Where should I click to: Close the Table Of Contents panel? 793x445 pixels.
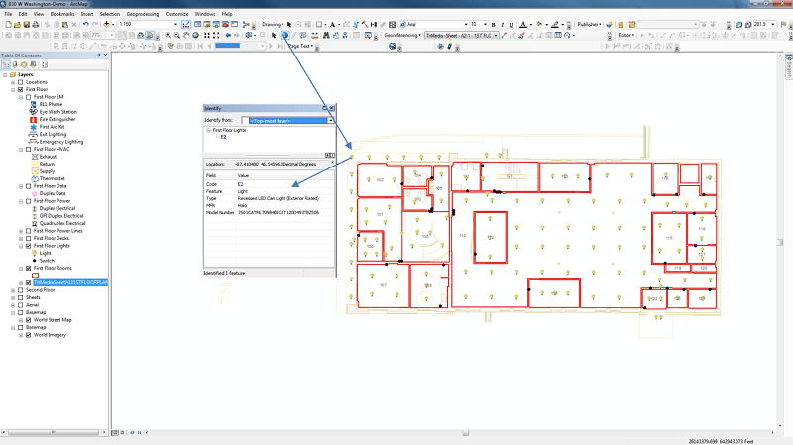tap(105, 56)
